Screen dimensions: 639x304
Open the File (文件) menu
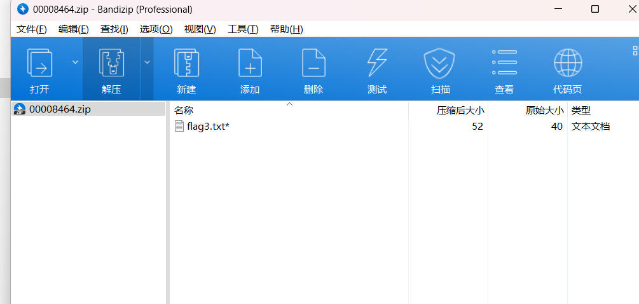click(x=31, y=29)
